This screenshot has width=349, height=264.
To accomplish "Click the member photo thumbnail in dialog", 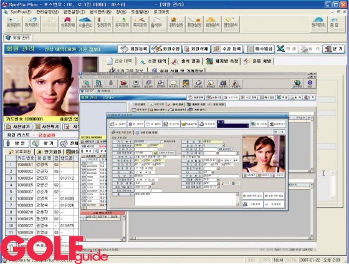I will [x=264, y=154].
